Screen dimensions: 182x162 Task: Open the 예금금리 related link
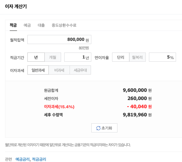click(23, 159)
